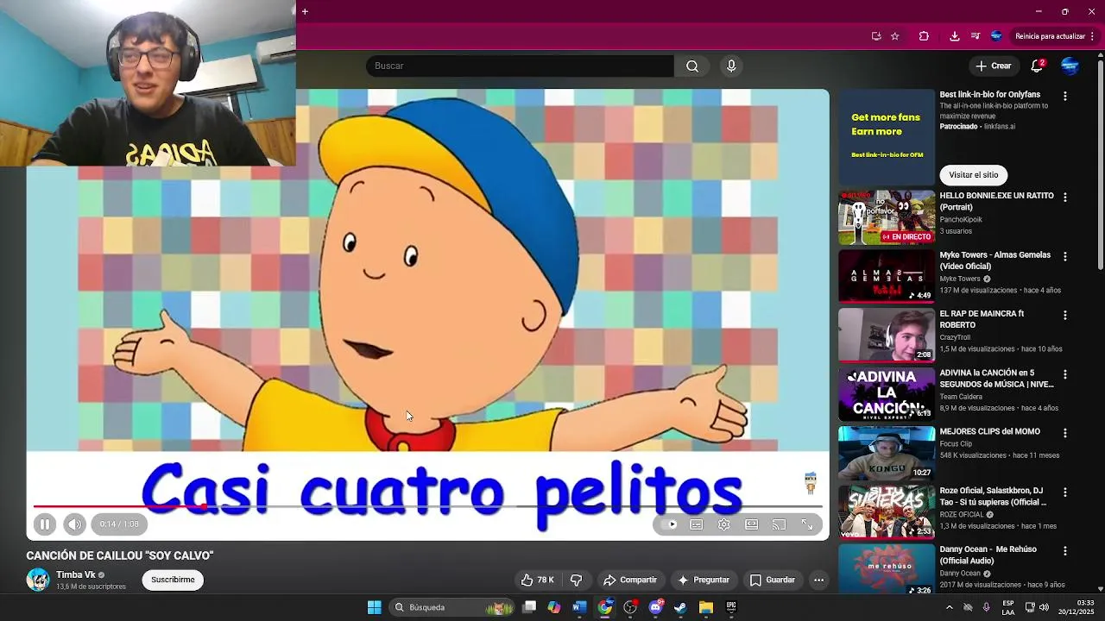Share the video using Compartir
This screenshot has height=621, width=1105.
[x=630, y=580]
